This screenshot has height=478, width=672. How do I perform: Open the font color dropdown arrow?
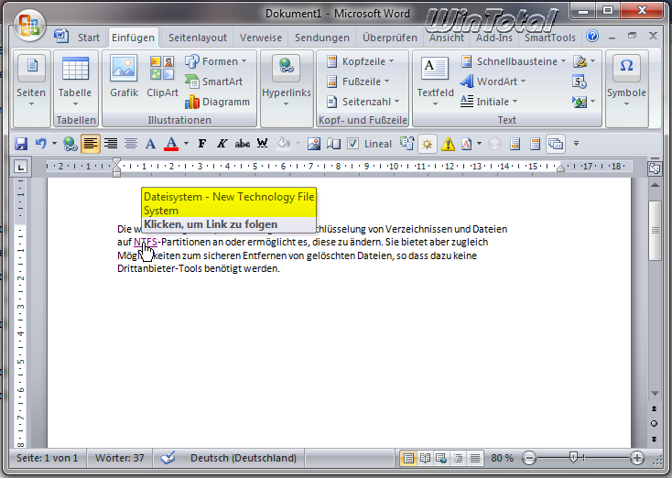(x=186, y=144)
